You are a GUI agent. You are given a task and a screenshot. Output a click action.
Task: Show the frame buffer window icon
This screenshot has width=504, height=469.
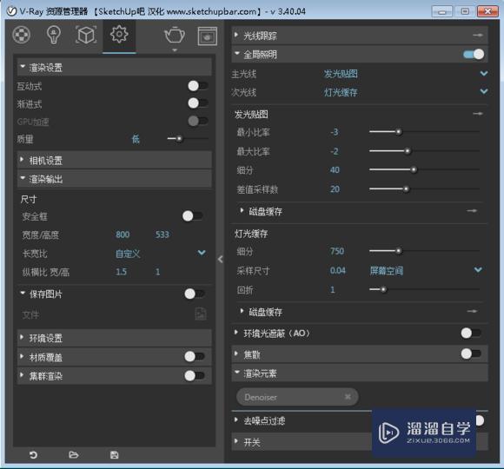click(x=208, y=36)
